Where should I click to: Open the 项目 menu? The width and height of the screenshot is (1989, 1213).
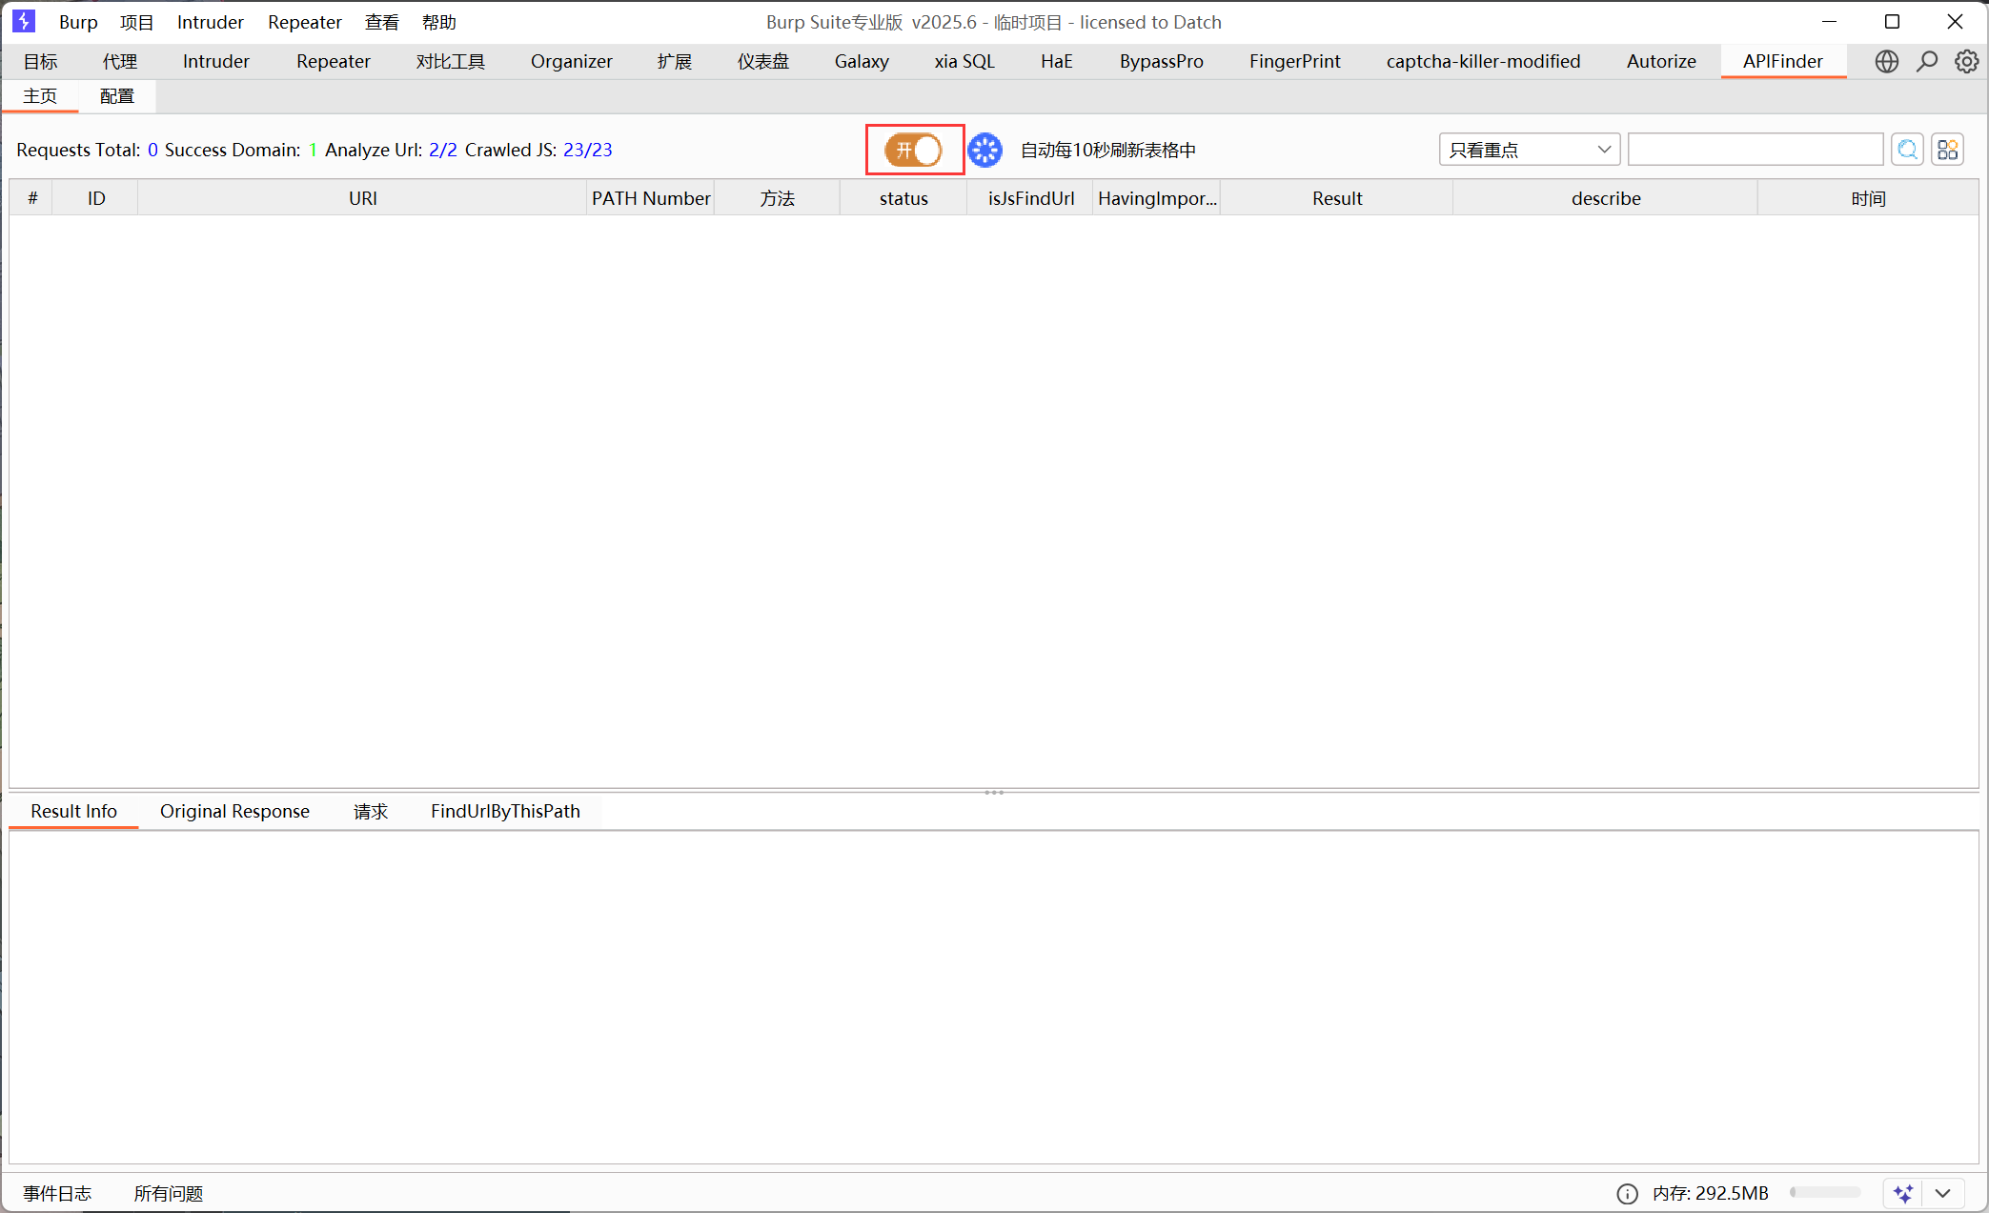click(136, 22)
